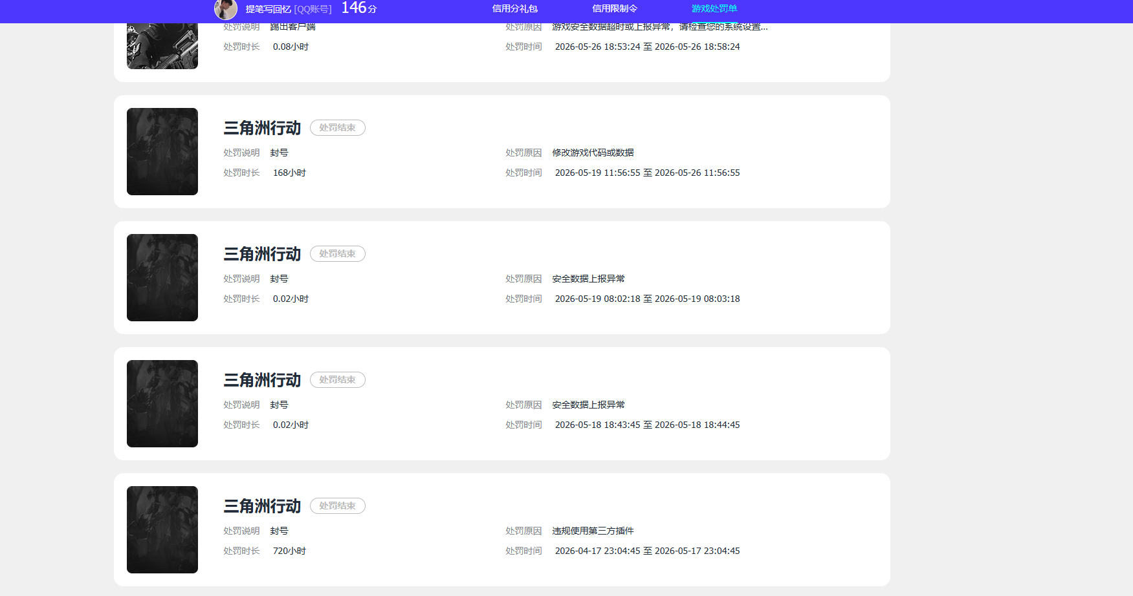The height and width of the screenshot is (596, 1133).
Task: Click 处罚结束 badge on 168小时 record
Action: 338,128
